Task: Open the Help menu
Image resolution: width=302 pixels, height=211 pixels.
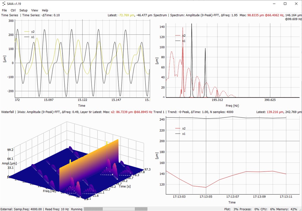Action: 45,10
